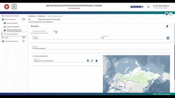Click the map of Russia
The width and height of the screenshot is (175, 98).
(x=136, y=74)
